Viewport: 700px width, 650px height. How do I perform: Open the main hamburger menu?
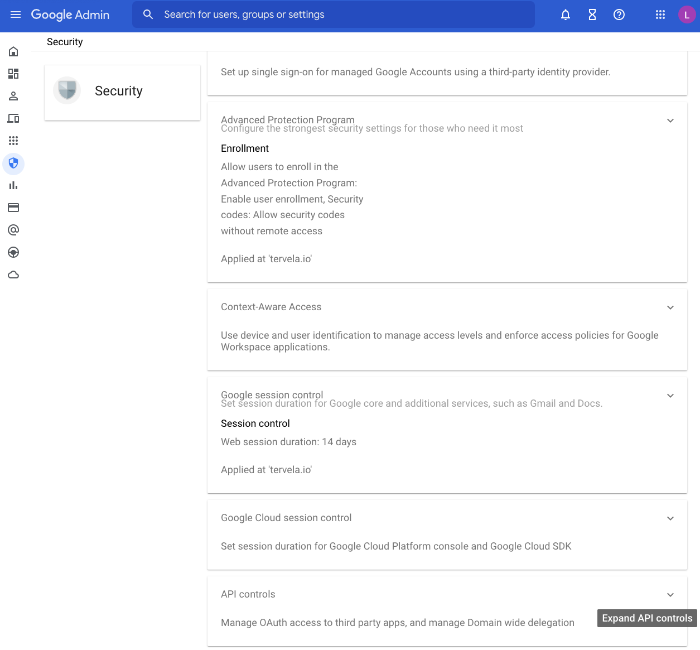click(16, 15)
